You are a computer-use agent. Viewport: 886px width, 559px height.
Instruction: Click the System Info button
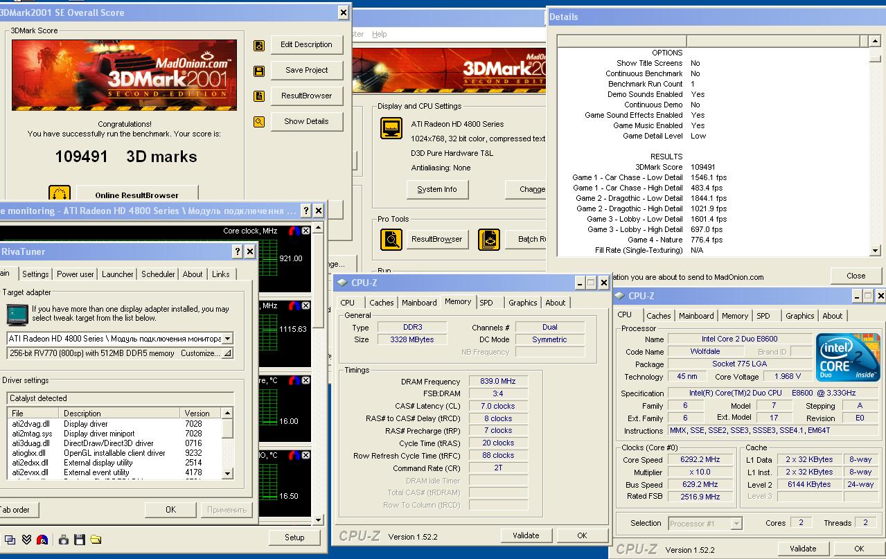pos(437,189)
